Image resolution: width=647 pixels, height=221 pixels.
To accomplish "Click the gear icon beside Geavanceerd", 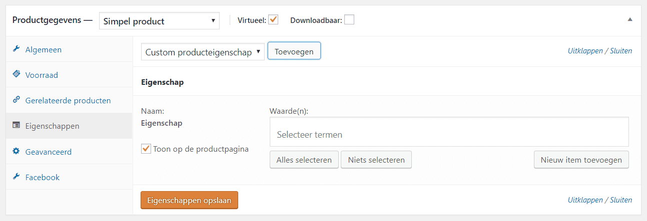I will [x=16, y=151].
